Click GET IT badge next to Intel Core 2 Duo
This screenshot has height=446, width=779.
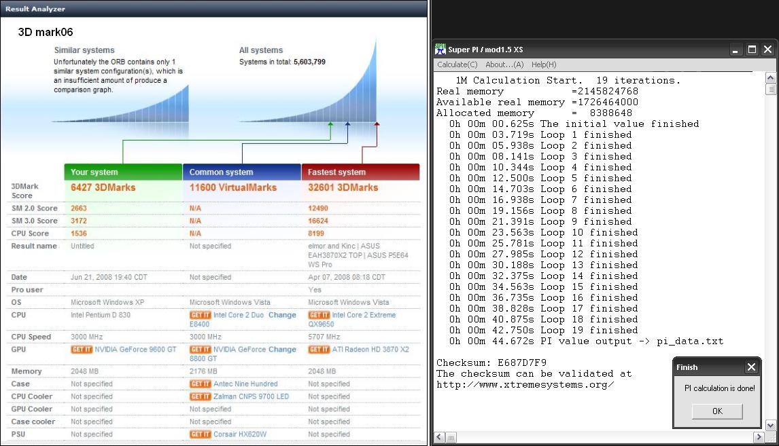point(201,315)
